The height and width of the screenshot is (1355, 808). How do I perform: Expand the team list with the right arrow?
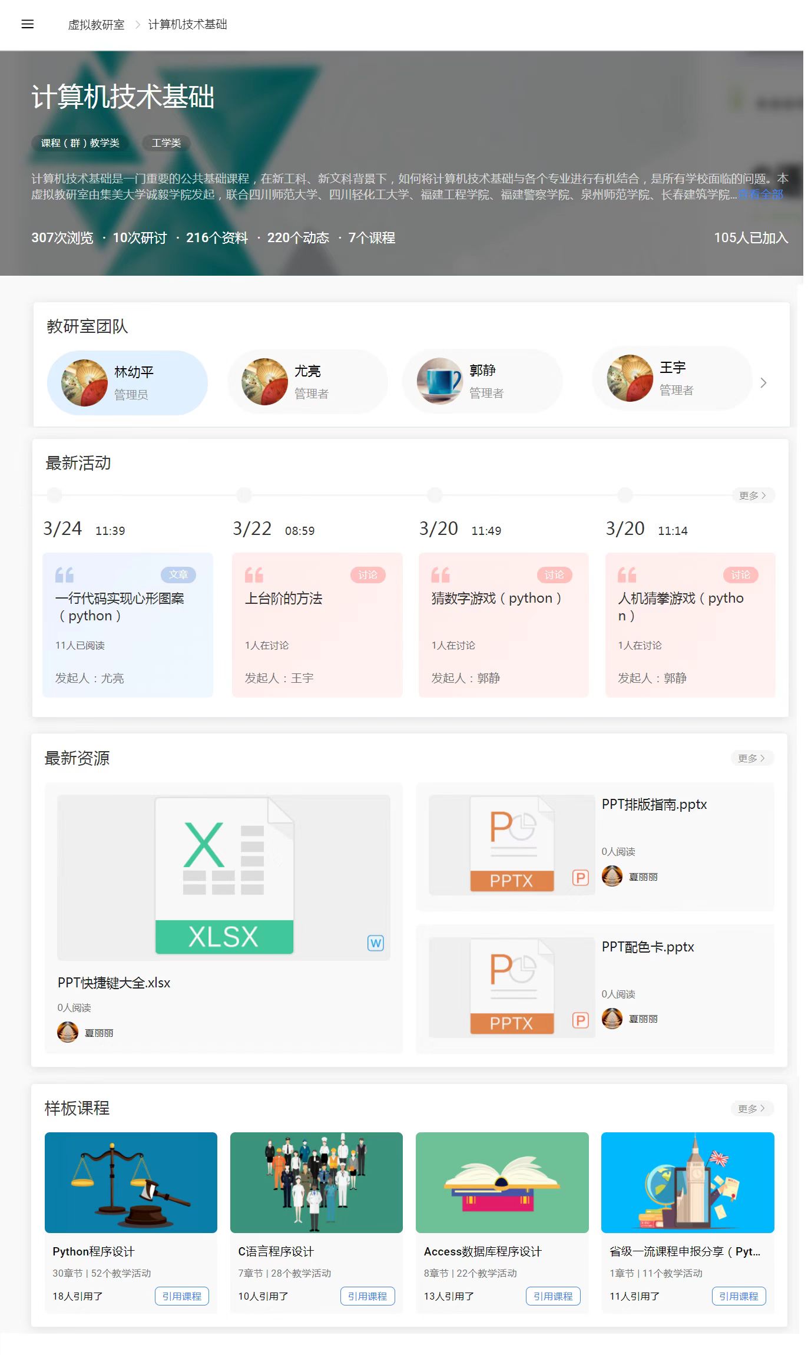(x=763, y=383)
